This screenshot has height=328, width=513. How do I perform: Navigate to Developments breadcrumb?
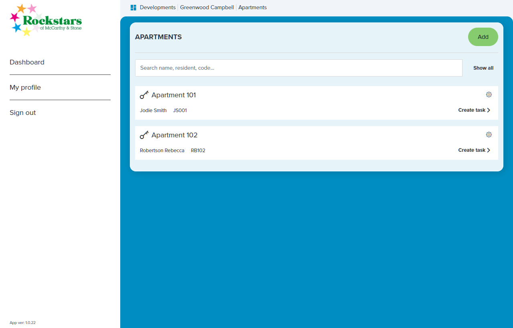point(158,8)
